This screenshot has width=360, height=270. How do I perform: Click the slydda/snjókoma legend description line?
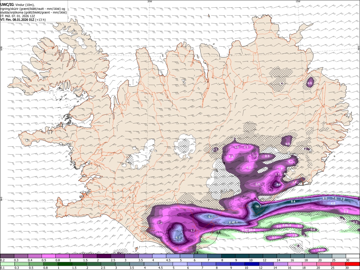click(33, 12)
